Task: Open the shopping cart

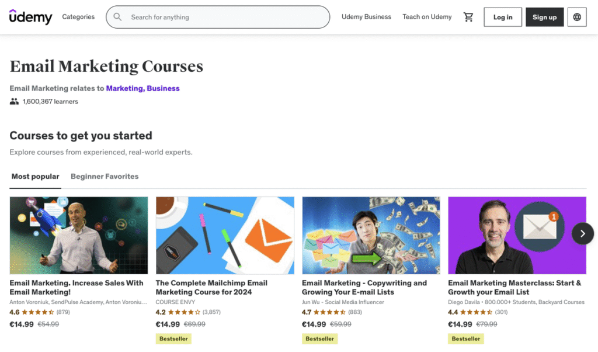Action: pyautogui.click(x=468, y=17)
